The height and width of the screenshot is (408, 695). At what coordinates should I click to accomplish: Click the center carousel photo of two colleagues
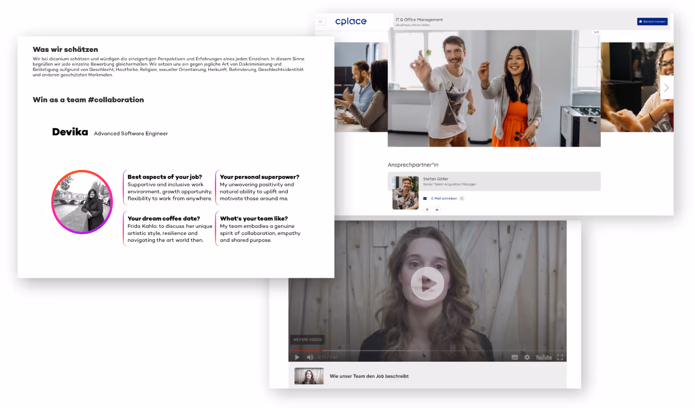pyautogui.click(x=494, y=88)
